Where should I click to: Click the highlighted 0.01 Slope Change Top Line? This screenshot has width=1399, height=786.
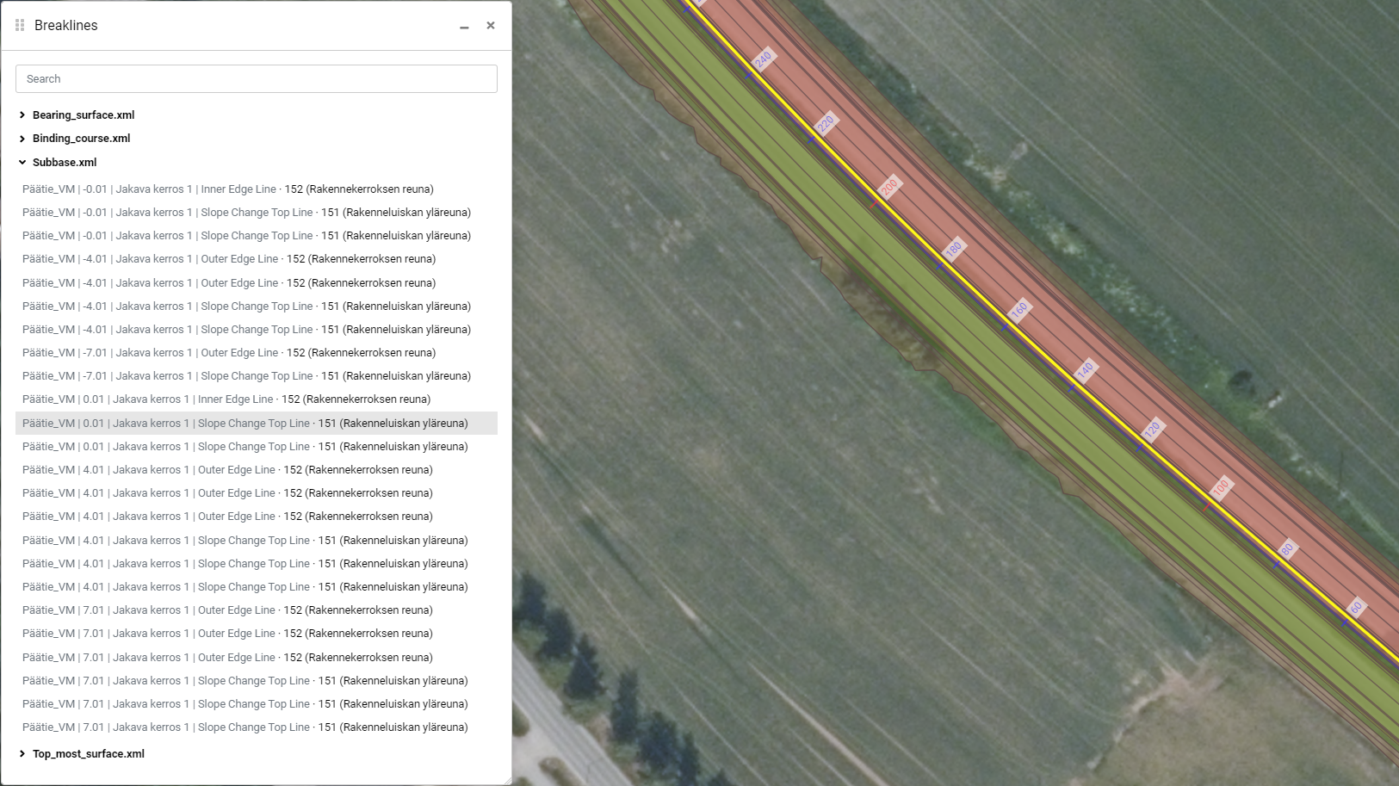pyautogui.click(x=245, y=424)
